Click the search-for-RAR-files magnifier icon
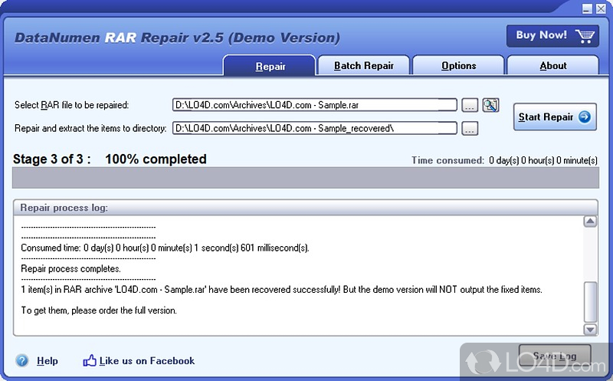The image size is (613, 381). point(490,105)
